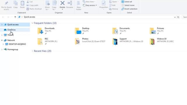Open the Move to menu
The width and height of the screenshot is (187, 105).
(x=47, y=6)
